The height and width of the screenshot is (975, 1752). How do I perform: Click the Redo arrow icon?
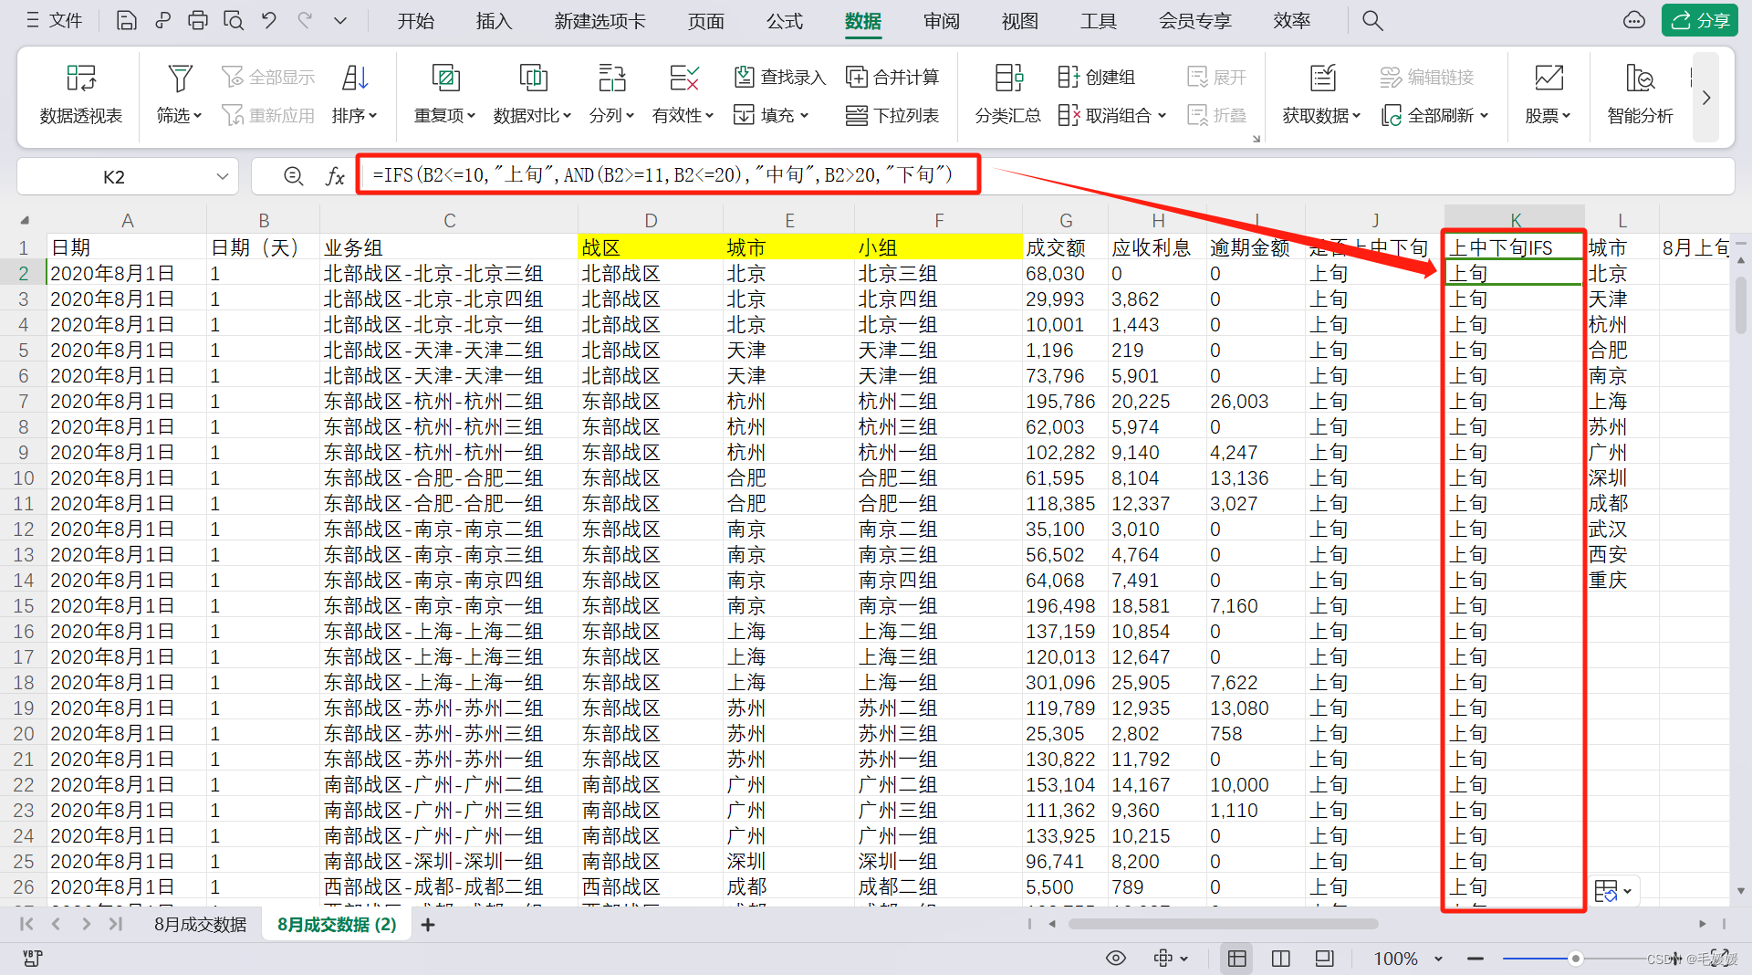tap(305, 20)
